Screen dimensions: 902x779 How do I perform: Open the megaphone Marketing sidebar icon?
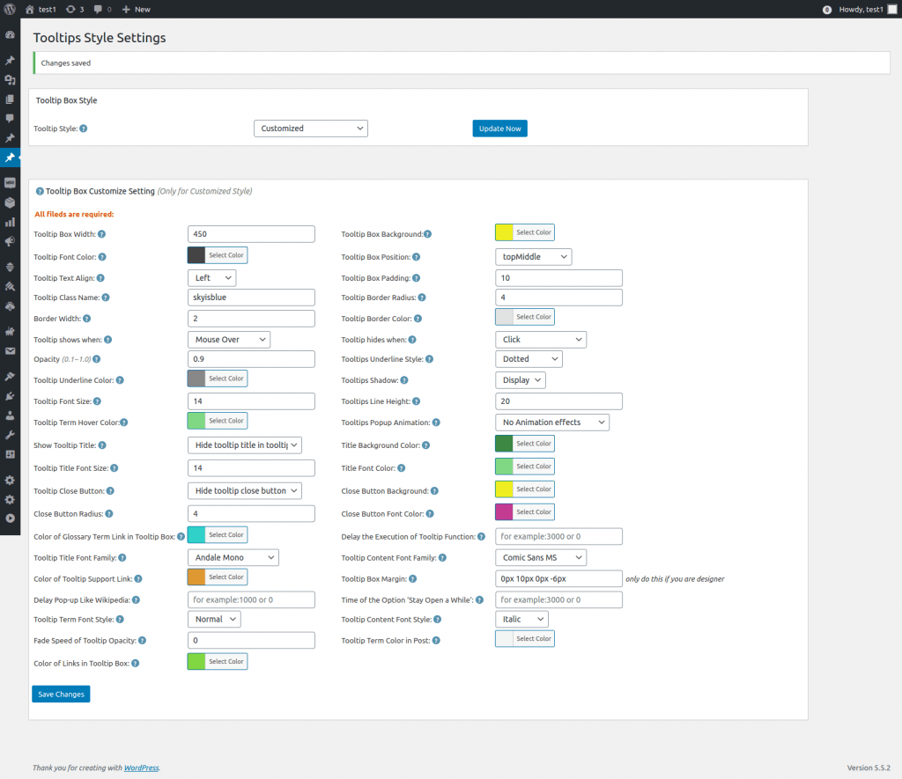(10, 241)
